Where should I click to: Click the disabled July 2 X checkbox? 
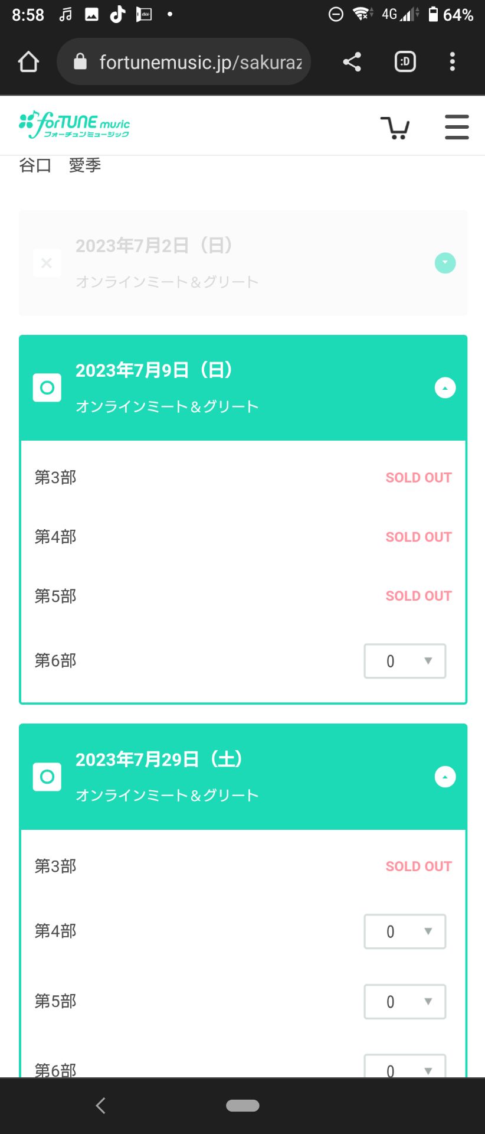(x=47, y=263)
